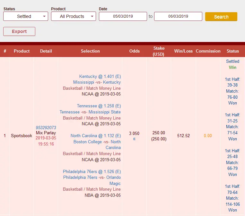Click the Win/Loss column header
245x216 pixels.
(183, 51)
